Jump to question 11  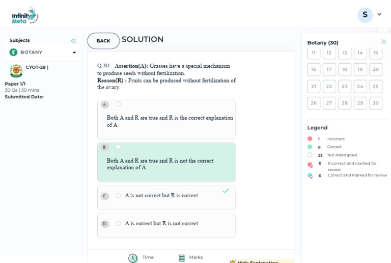[314, 53]
